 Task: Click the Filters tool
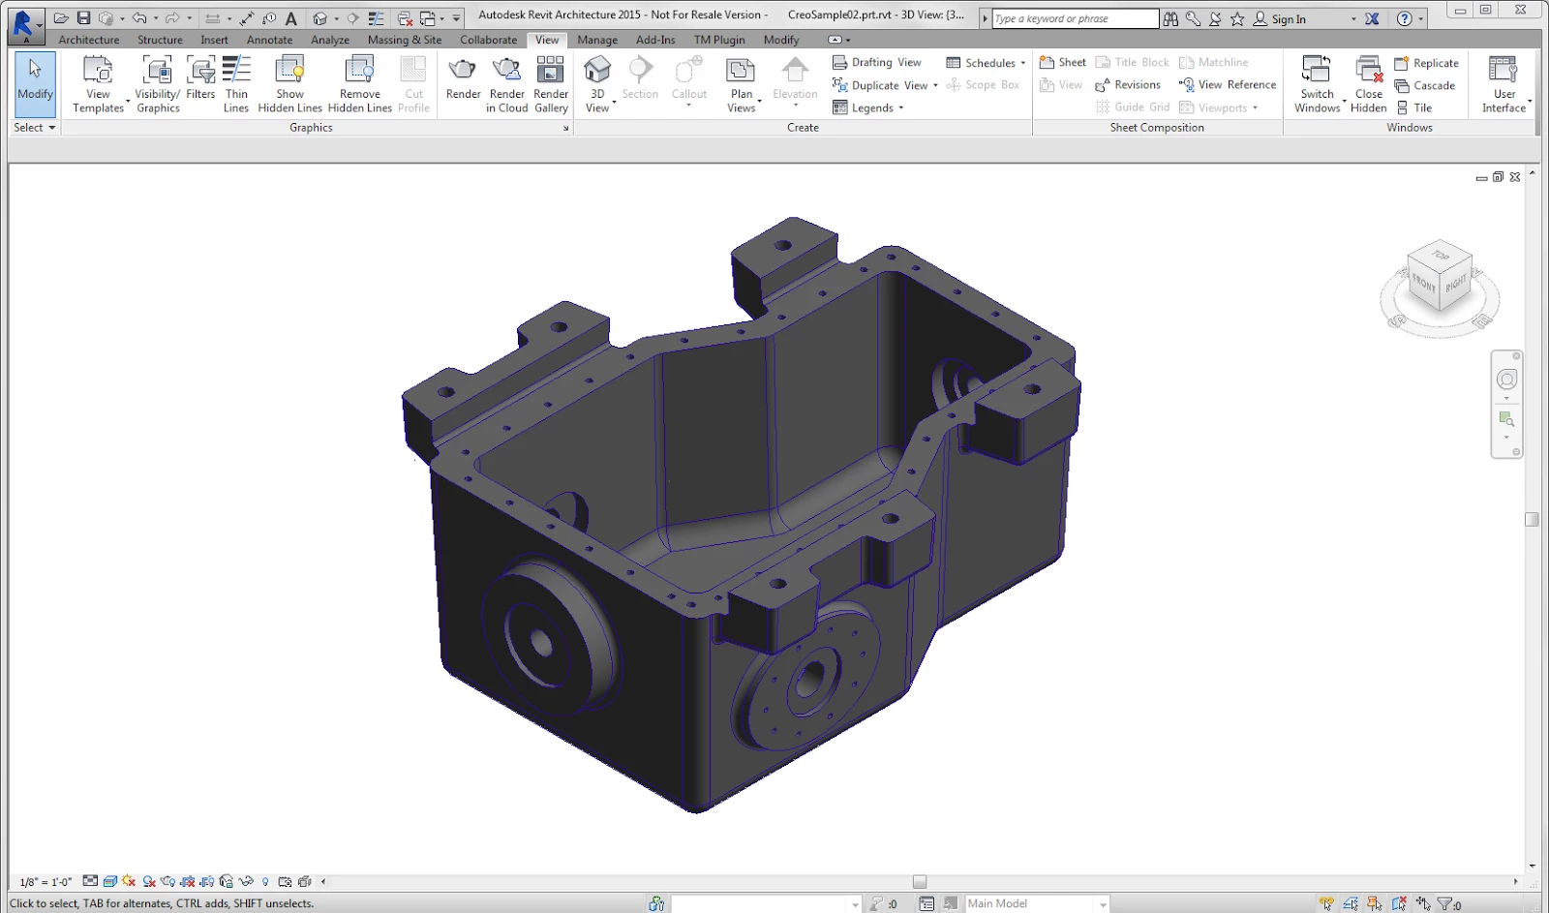(x=200, y=77)
